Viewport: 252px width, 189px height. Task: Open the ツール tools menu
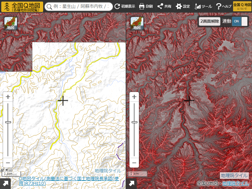tap(203, 6)
